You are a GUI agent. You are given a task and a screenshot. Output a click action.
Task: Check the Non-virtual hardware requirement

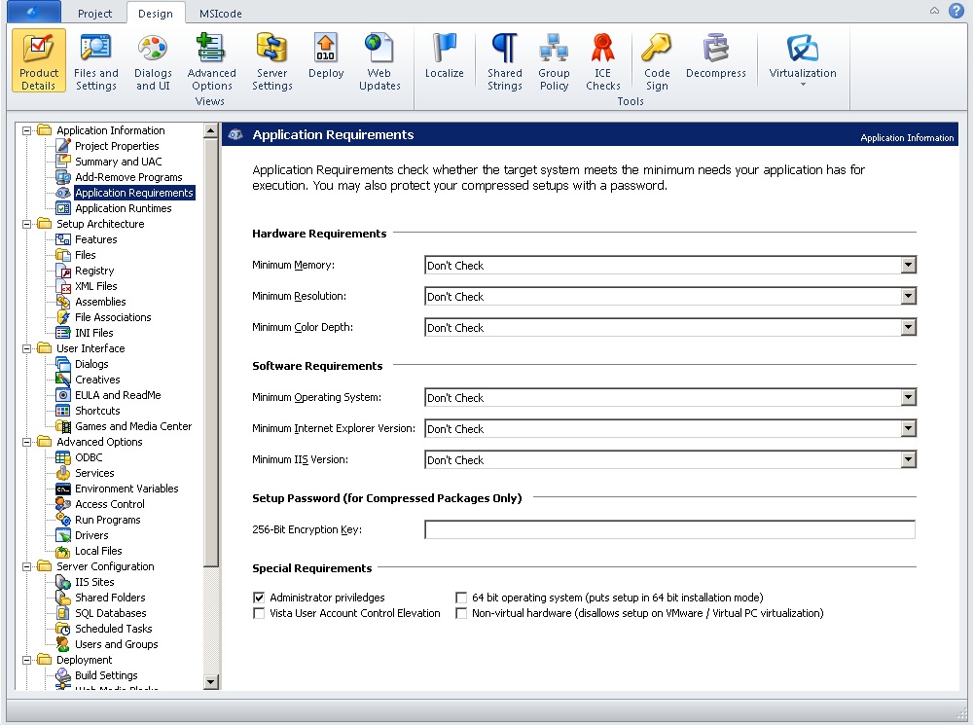point(461,613)
